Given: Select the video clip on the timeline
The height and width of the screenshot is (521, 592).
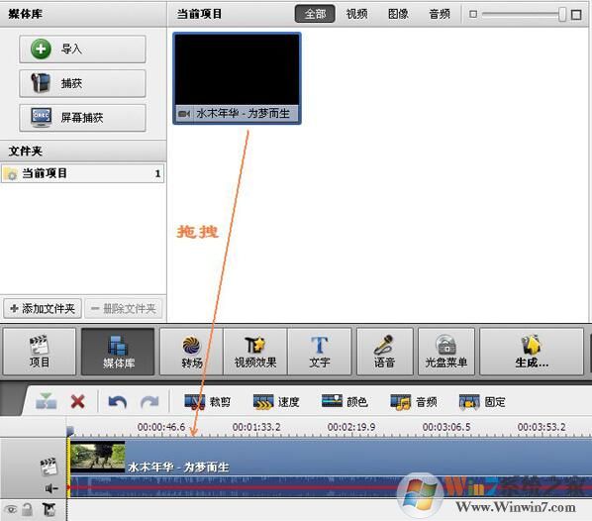Looking at the screenshot, I should [330, 457].
